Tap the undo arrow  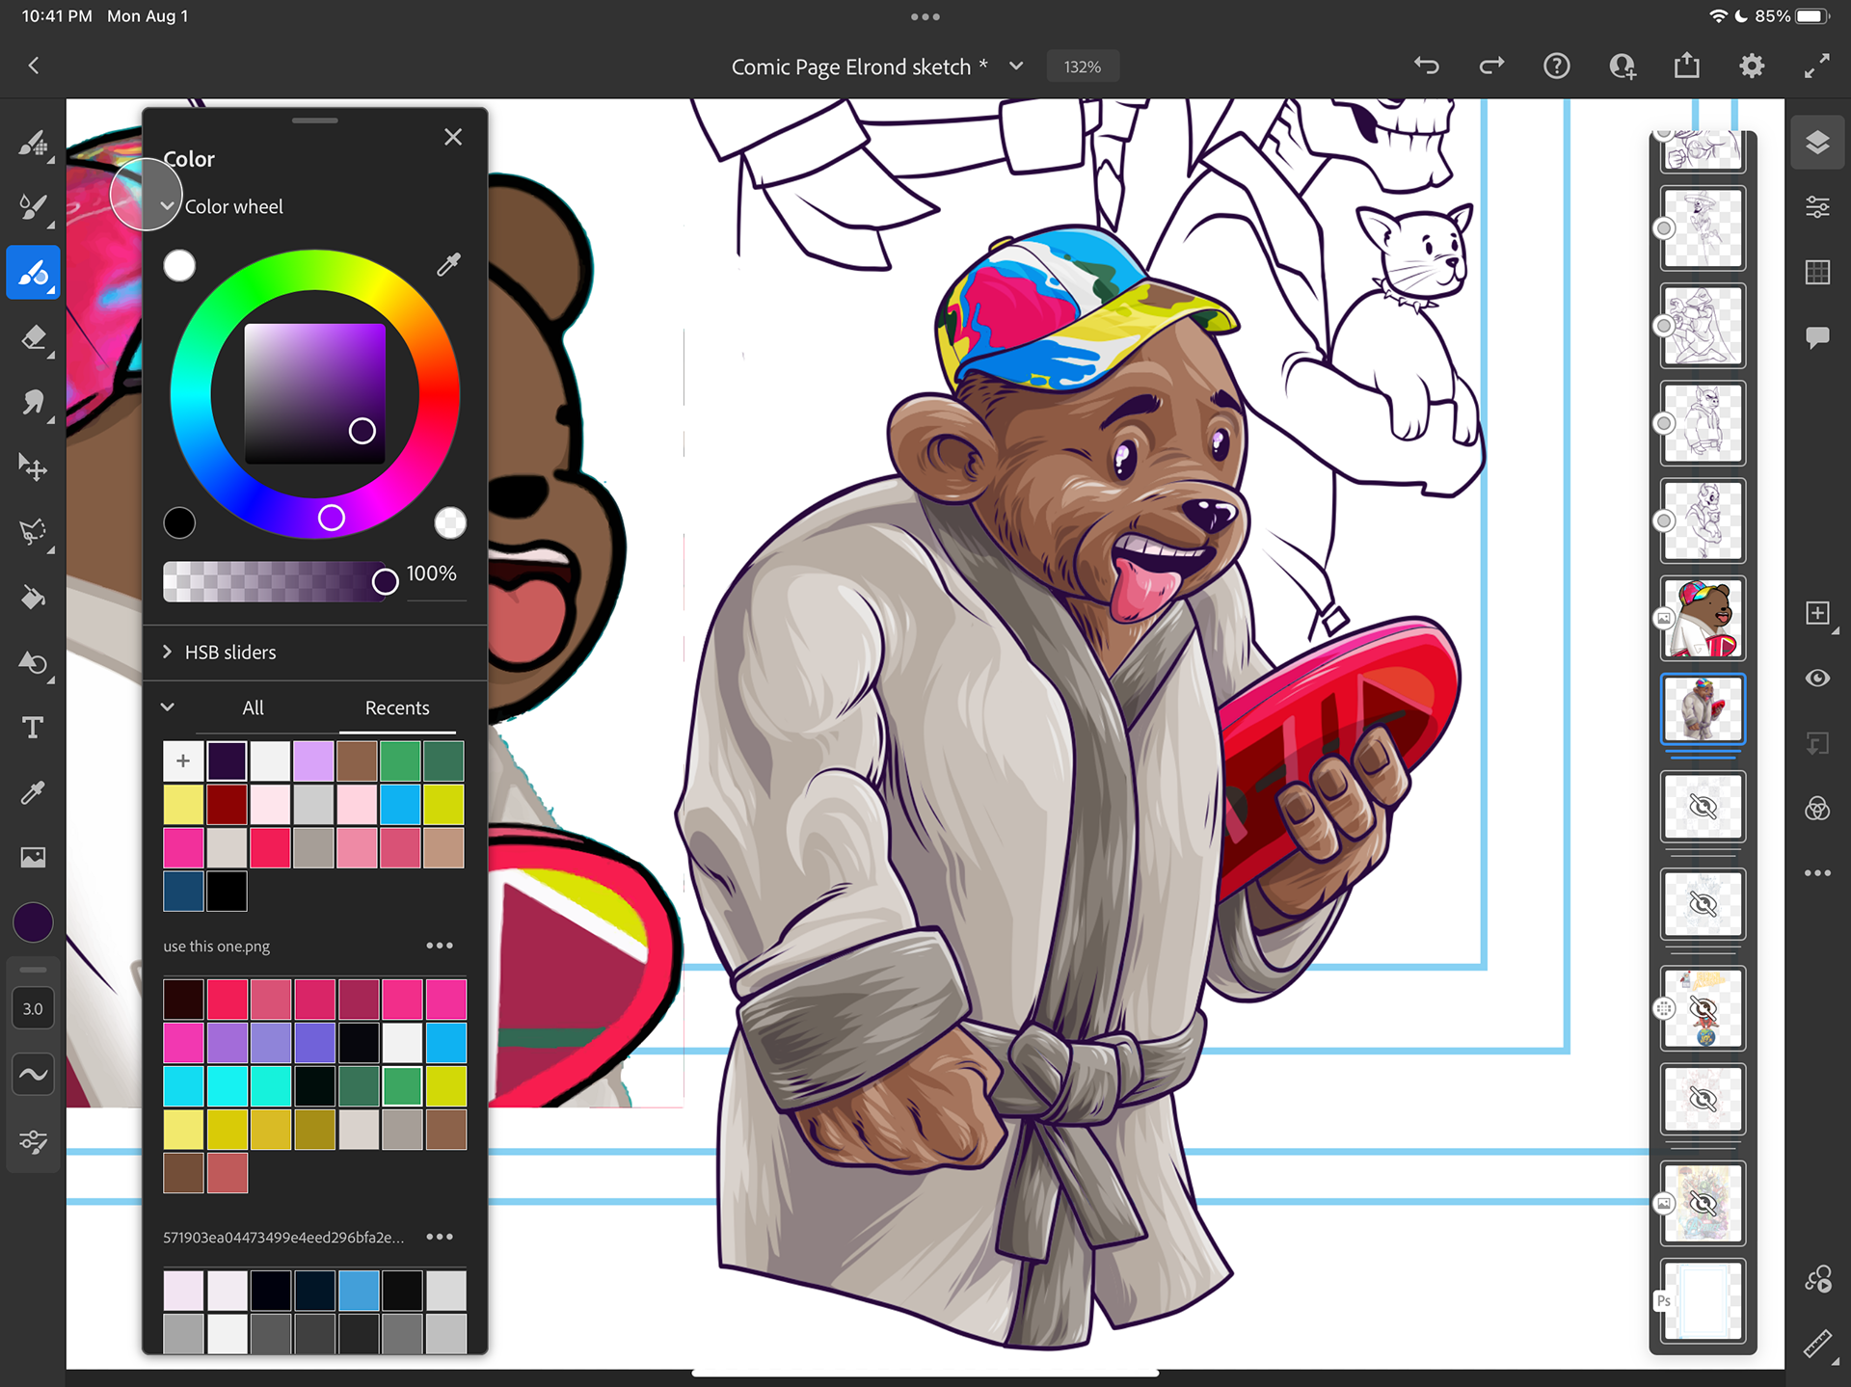tap(1427, 66)
